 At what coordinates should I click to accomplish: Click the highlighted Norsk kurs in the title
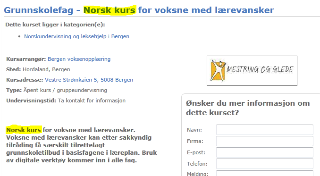coord(109,10)
